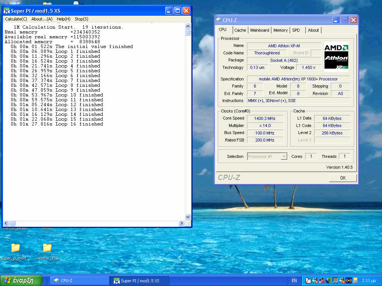382x286 pixels.
Task: Click the Multiplier value 'x 14.0'
Action: [x=265, y=125]
